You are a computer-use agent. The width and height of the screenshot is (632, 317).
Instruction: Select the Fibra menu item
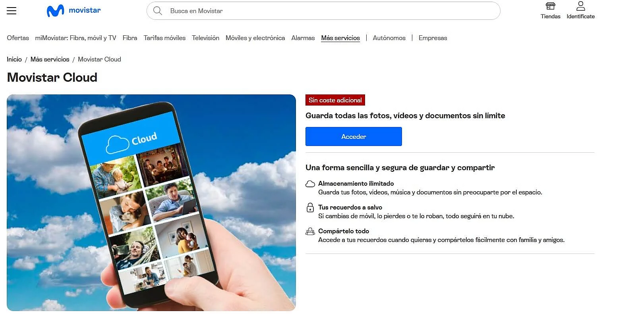[x=130, y=38]
